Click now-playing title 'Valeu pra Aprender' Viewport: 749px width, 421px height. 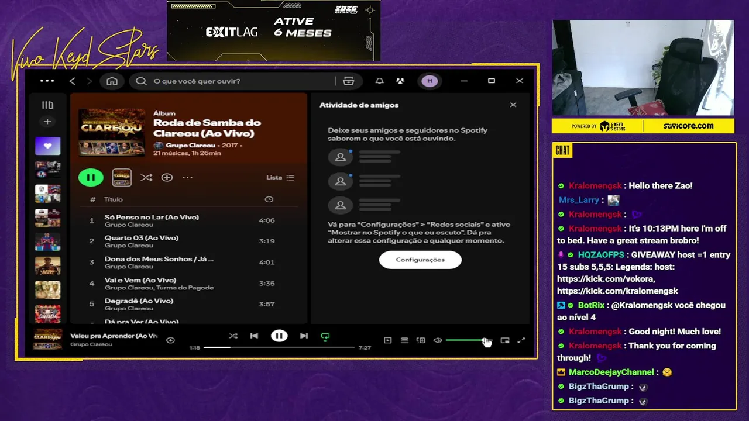click(x=114, y=336)
